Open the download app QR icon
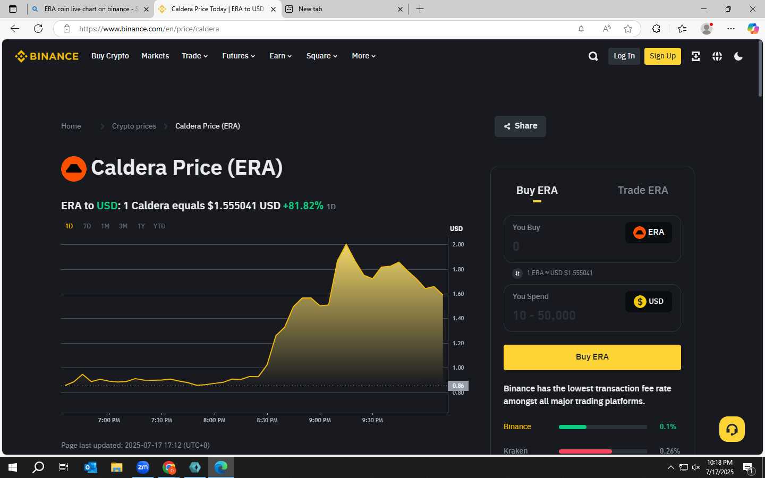The height and width of the screenshot is (478, 765). [695, 56]
